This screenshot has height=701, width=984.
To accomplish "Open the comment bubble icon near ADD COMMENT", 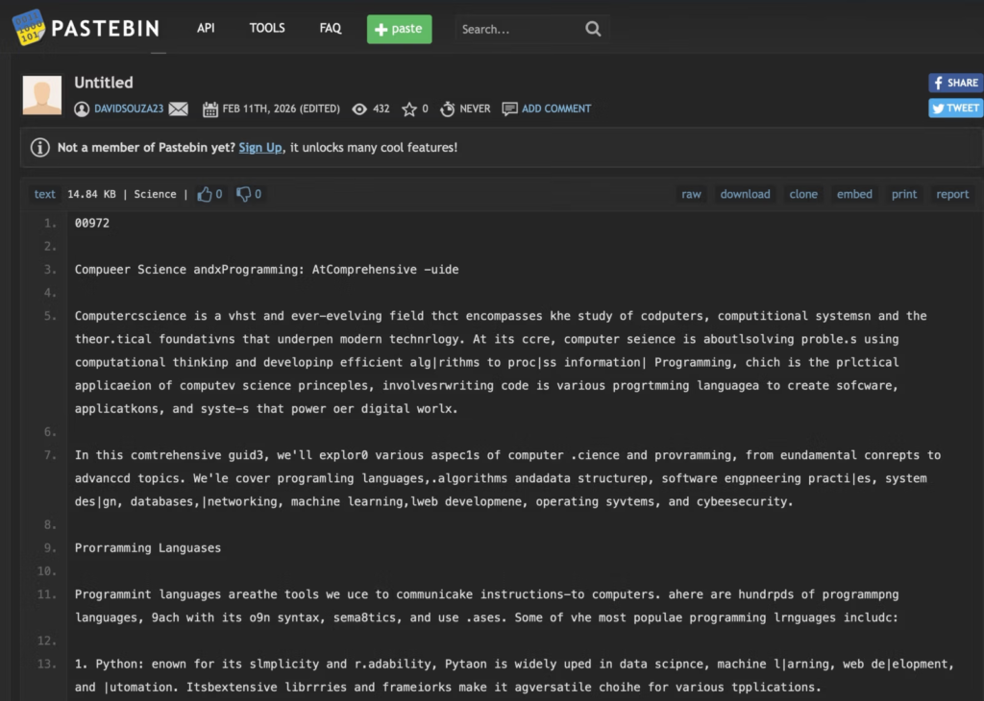I will 509,109.
